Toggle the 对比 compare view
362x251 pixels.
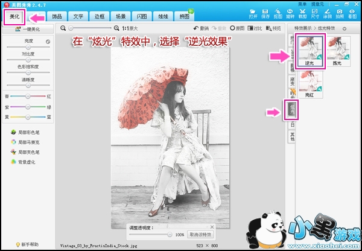coord(255,28)
